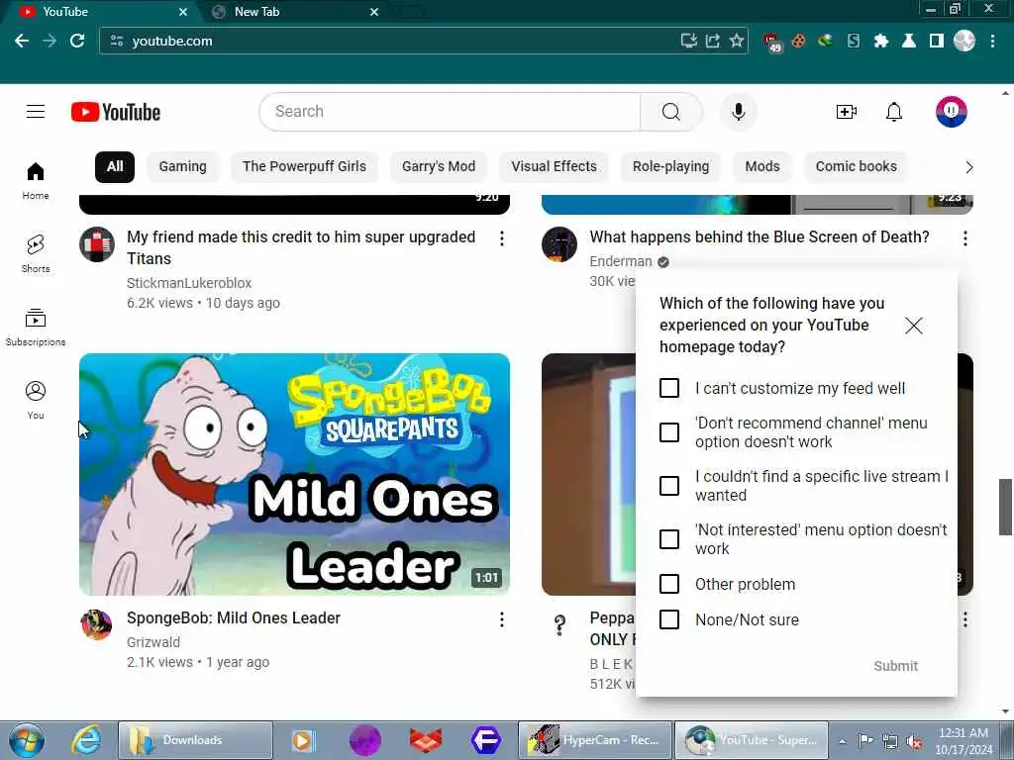Image resolution: width=1014 pixels, height=760 pixels.
Task: Click the cookie extension icon
Action: point(799,41)
